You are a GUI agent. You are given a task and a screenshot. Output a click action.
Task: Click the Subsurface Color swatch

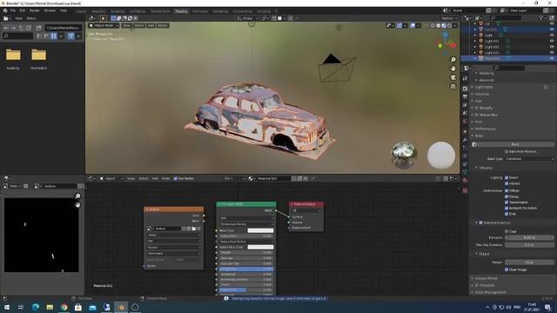click(260, 247)
